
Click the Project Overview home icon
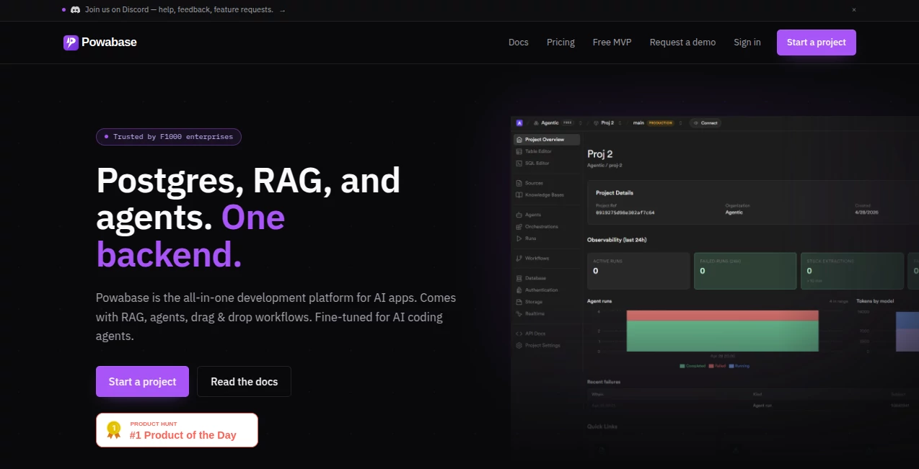coord(519,140)
